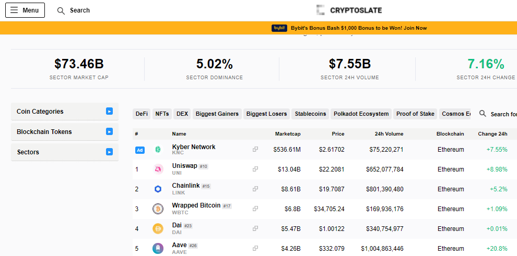Image resolution: width=517 pixels, height=256 pixels.
Task: Sort table by 24h Volume column header
Action: tap(389, 134)
